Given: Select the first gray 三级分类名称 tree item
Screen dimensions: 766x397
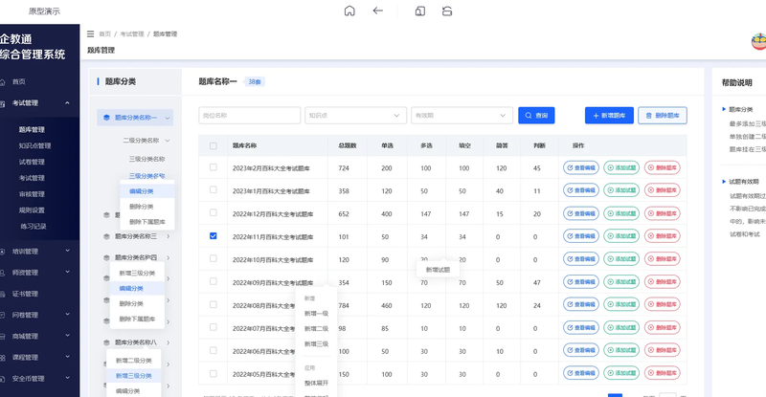Looking at the screenshot, I should pos(146,159).
